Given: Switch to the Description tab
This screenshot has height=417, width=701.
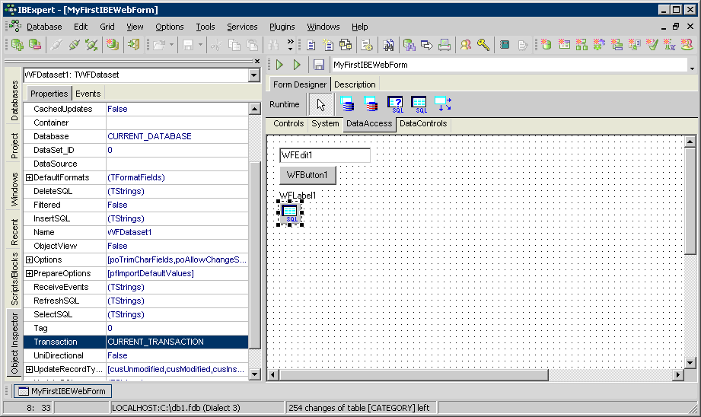Looking at the screenshot, I should click(x=355, y=84).
